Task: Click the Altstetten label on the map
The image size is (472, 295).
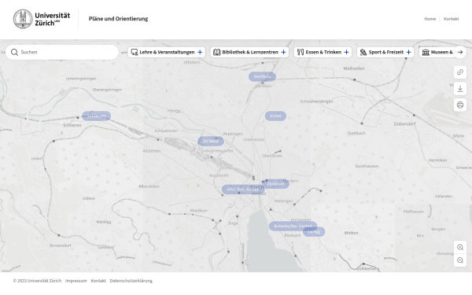Action: pyautogui.click(x=151, y=151)
